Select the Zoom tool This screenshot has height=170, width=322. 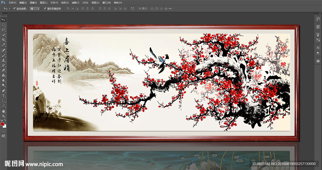3,116
